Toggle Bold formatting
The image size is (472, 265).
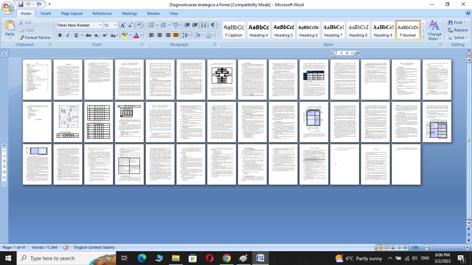pos(60,35)
